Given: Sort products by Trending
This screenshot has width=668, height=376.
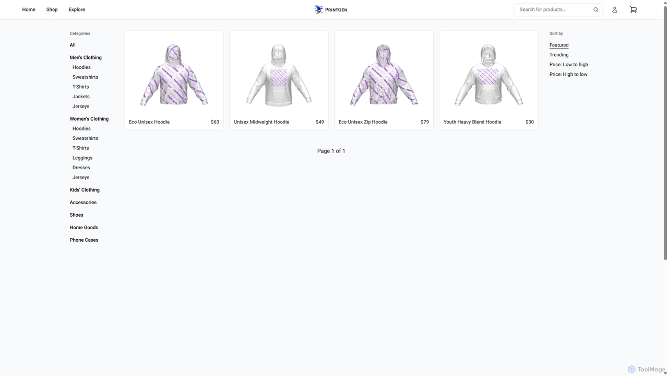Looking at the screenshot, I should pos(559,55).
